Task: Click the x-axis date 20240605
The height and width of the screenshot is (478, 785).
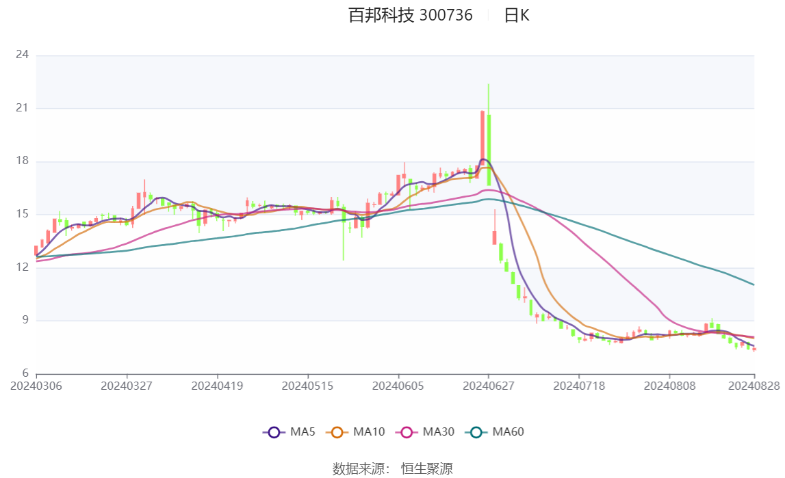Action: [x=398, y=386]
